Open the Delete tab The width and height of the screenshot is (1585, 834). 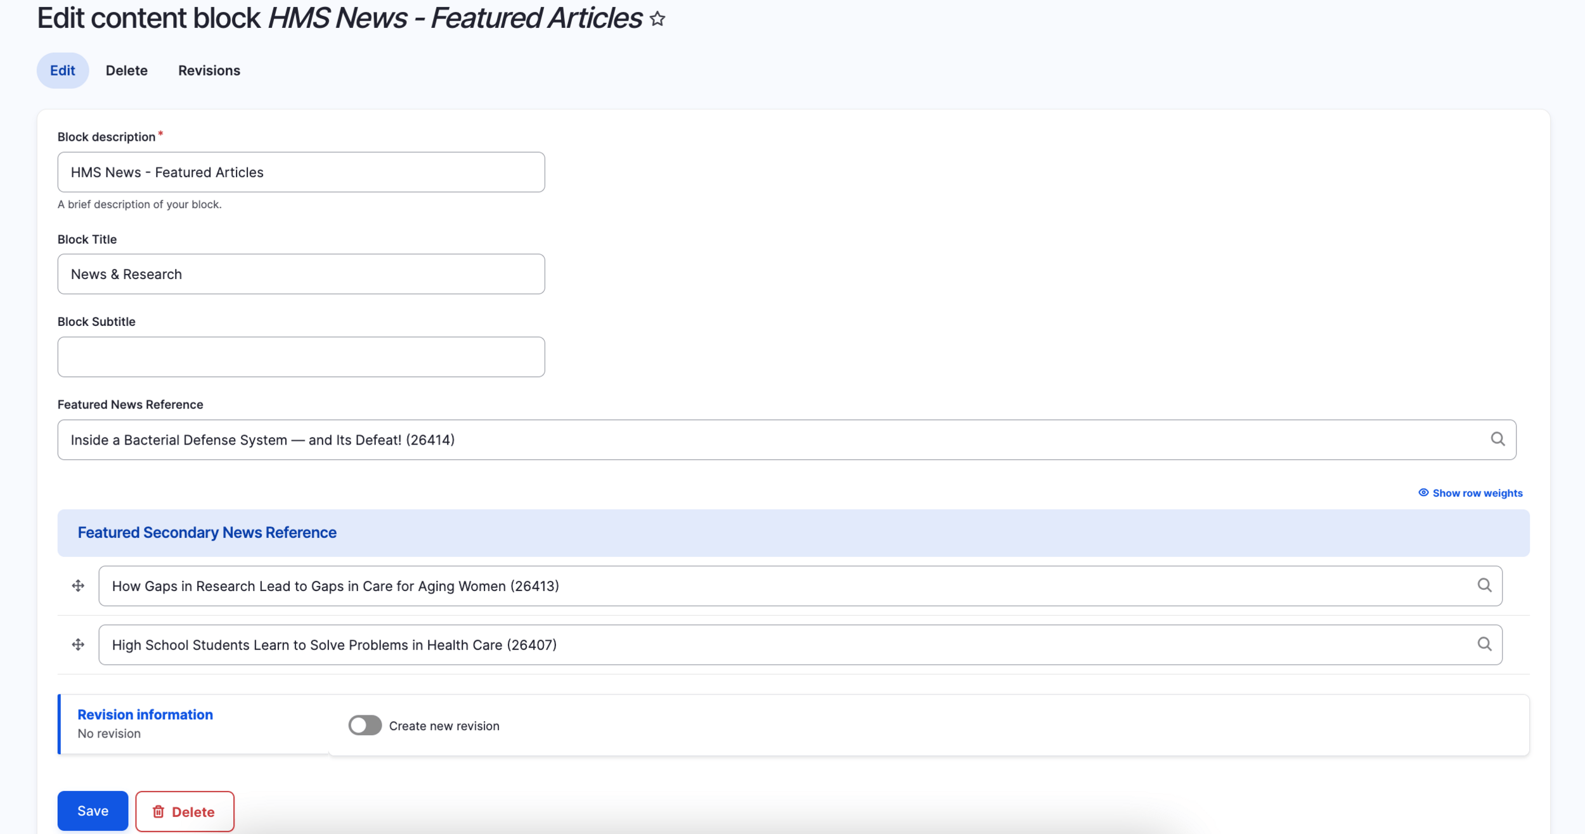click(x=126, y=70)
